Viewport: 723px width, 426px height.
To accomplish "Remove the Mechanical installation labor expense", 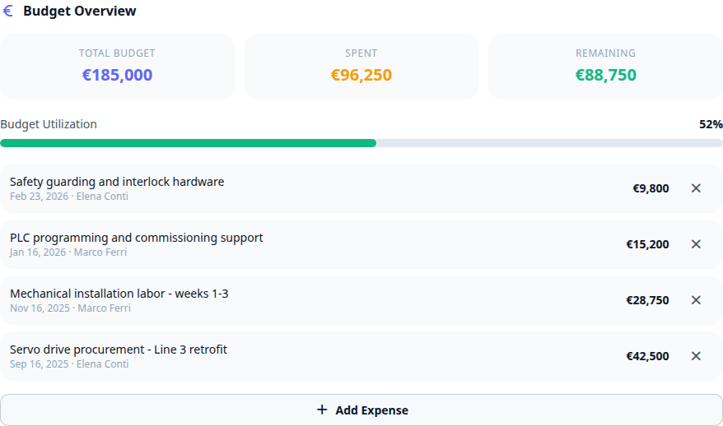I will (696, 300).
